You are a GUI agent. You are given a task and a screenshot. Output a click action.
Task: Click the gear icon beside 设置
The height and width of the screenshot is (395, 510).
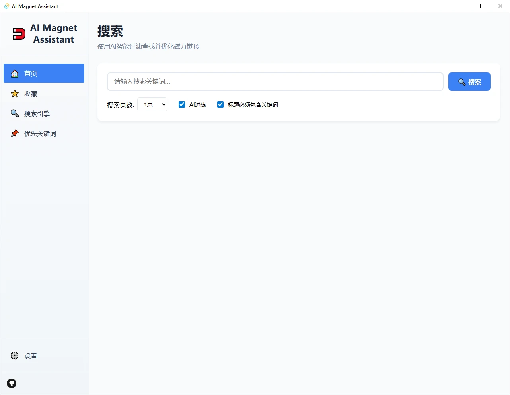pyautogui.click(x=15, y=356)
